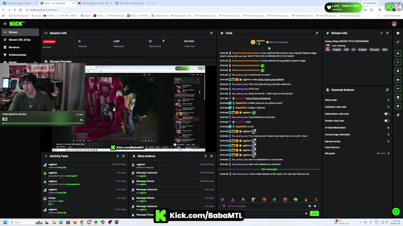
Task: Toggle Subscribers-only chat switch
Action: (x=387, y=114)
